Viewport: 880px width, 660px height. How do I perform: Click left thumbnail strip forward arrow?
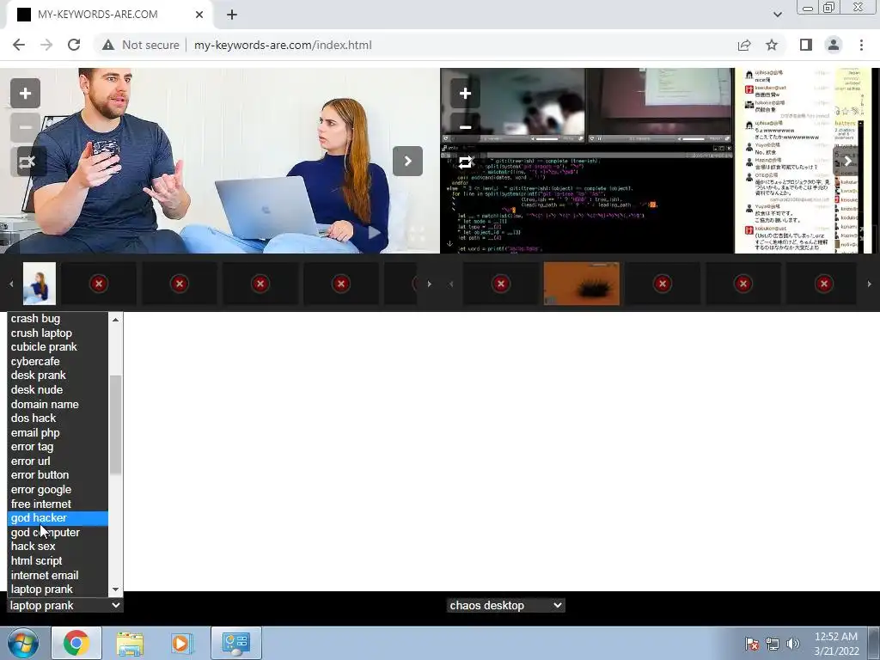click(x=430, y=284)
